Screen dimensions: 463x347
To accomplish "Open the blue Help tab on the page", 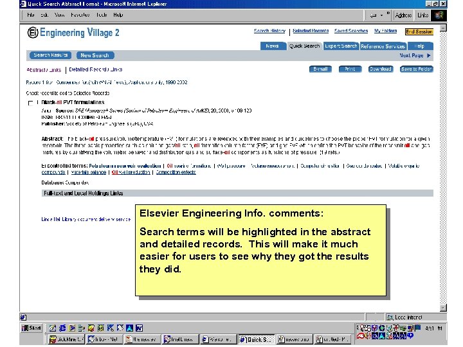I will [x=419, y=46].
